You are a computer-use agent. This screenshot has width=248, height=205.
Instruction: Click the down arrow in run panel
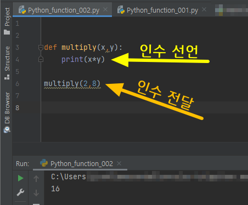tap(36, 193)
